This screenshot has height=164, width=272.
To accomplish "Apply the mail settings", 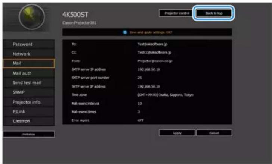I will click(177, 133).
